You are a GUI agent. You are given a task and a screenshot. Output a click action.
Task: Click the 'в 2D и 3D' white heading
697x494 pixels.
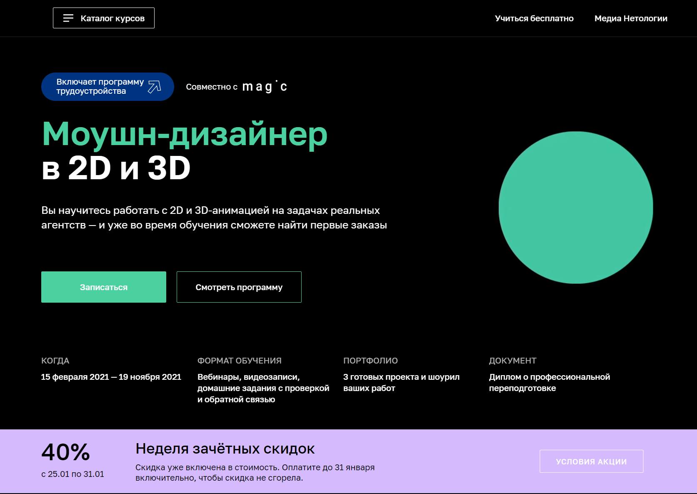[x=116, y=168]
